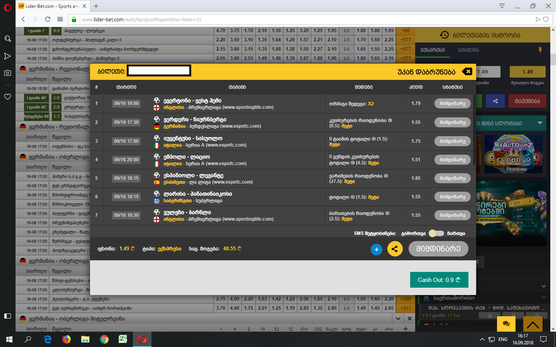This screenshot has height=347, width=556.
Task: Launch Firefox from the taskbar
Action: click(66, 339)
